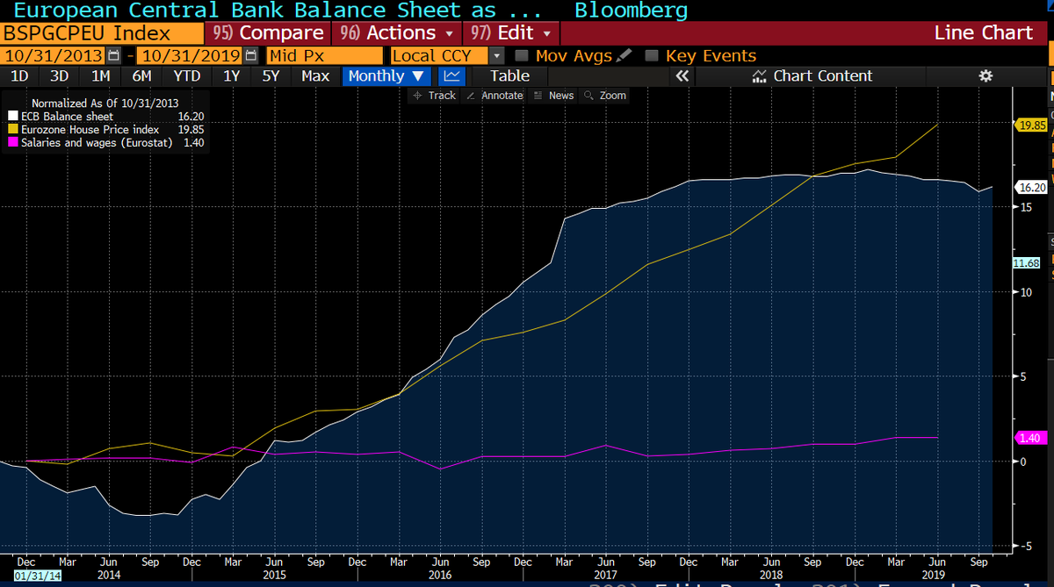
Task: Select the Eurozone House Price index legend label
Action: click(x=90, y=129)
